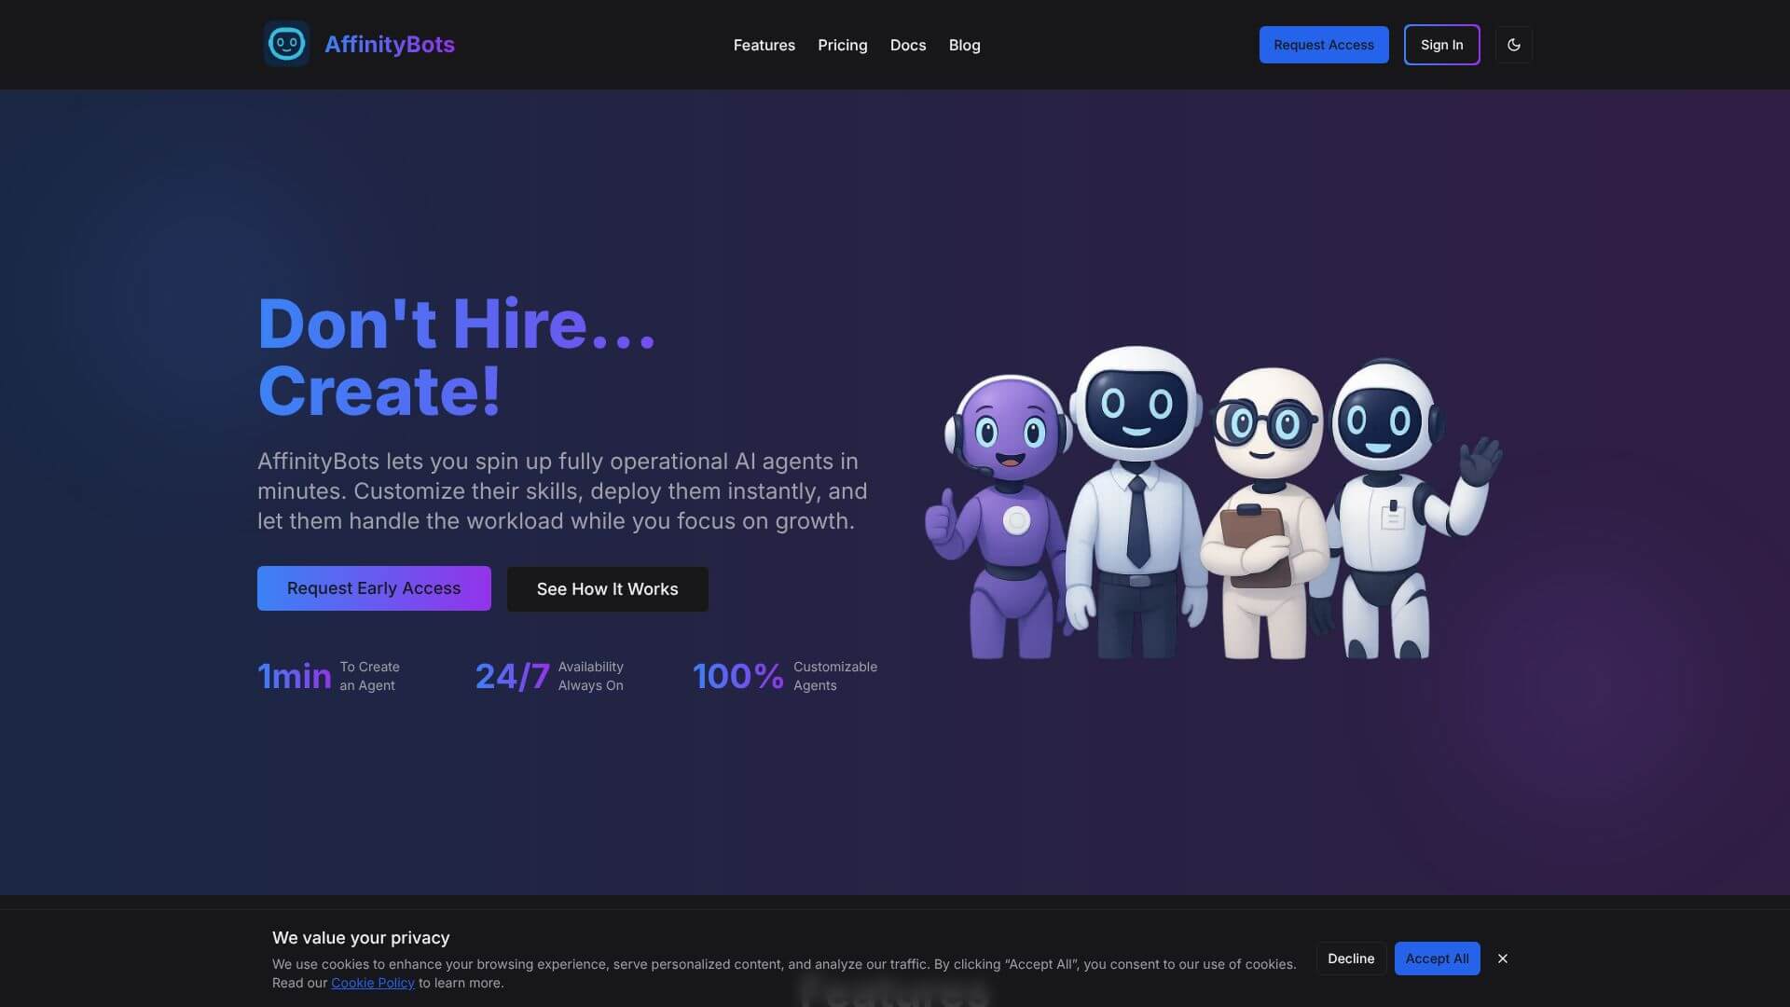Click the 100% customizable agents stat
This screenshot has height=1007, width=1790.
(x=784, y=674)
